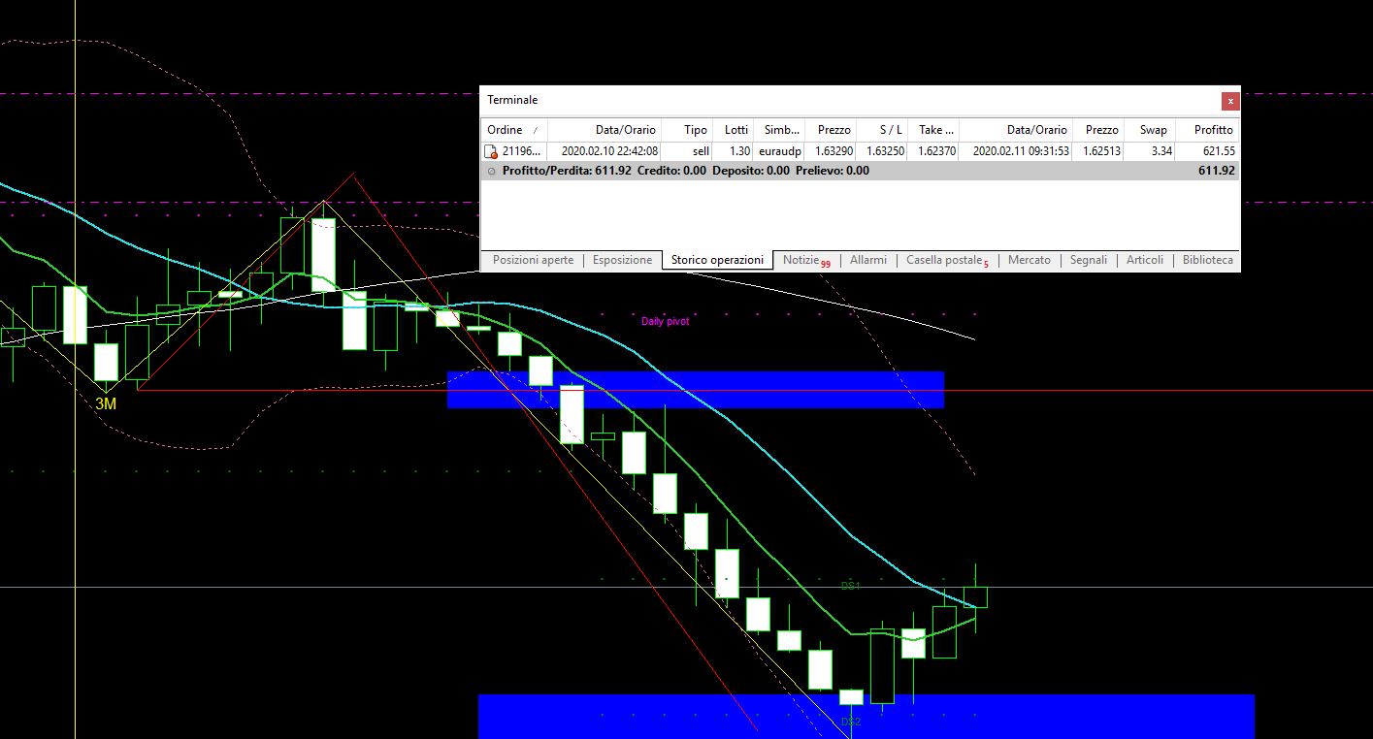Click the stop loss value 1.63250

pos(884,151)
